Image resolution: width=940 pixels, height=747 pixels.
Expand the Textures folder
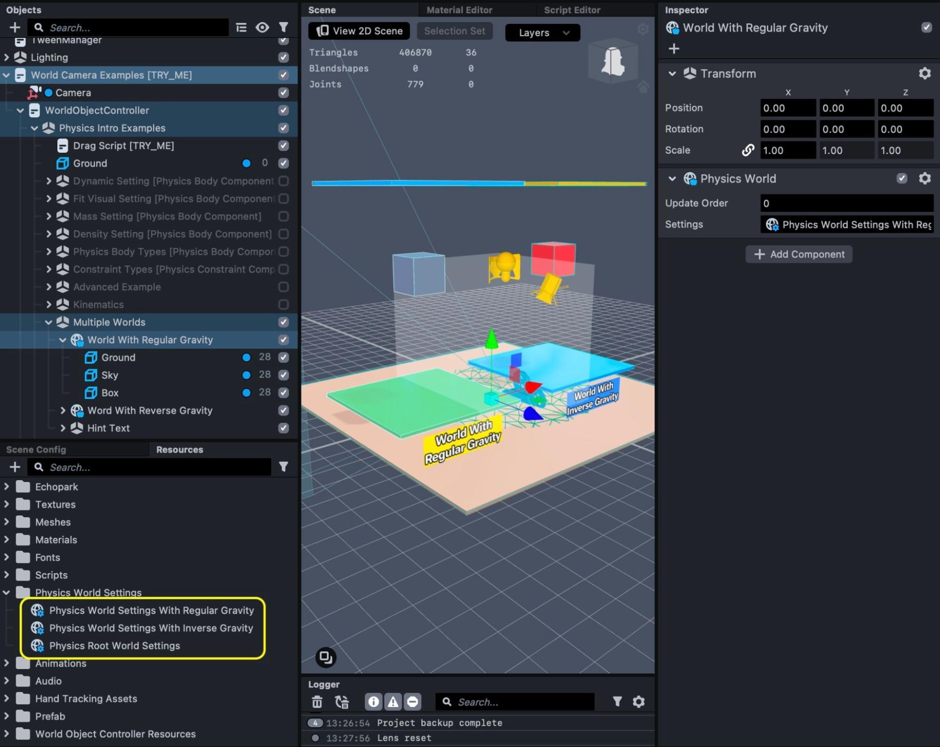pos(7,504)
